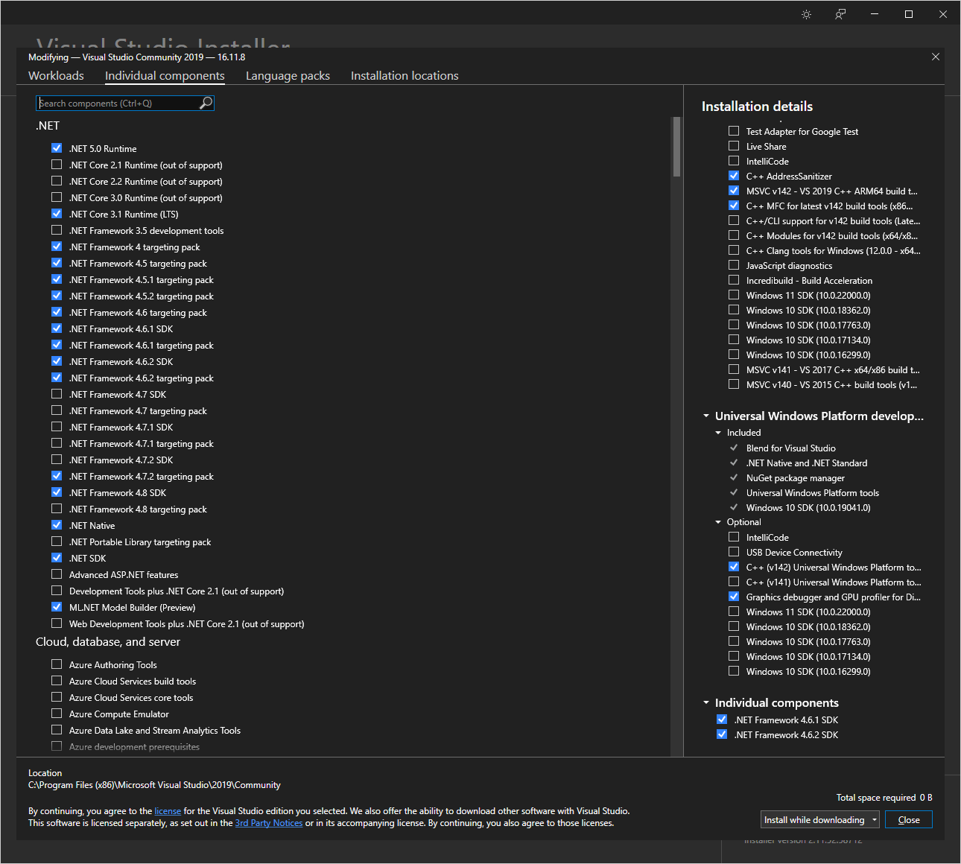Check Azure Authoring Tools
961x864 pixels.
tap(57, 664)
